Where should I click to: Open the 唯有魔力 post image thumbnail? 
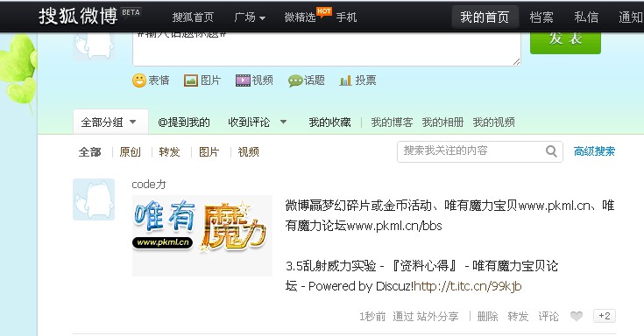pyautogui.click(x=202, y=235)
